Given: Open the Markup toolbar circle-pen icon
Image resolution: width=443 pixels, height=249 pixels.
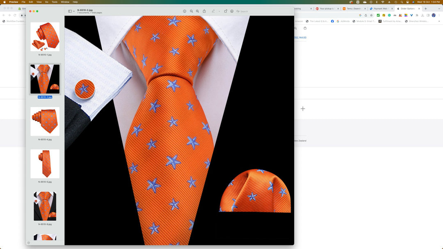Looking at the screenshot, I should click(x=232, y=11).
